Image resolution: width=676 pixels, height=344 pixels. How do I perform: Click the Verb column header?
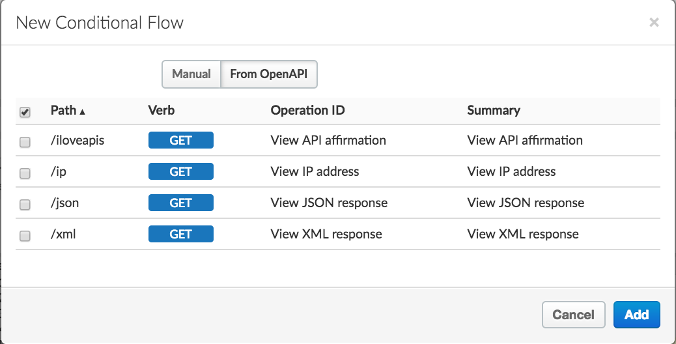tap(162, 110)
